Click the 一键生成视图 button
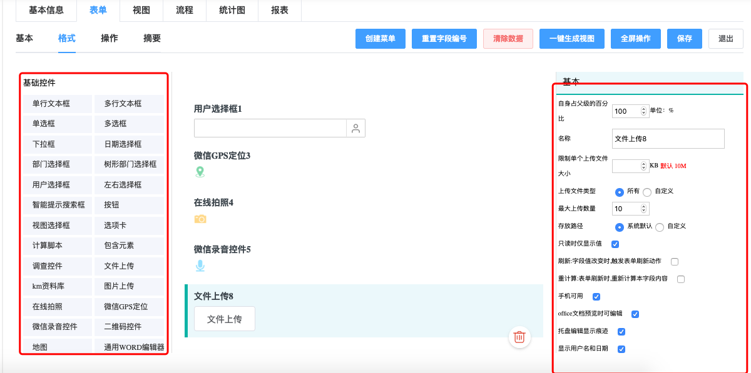 coord(571,38)
